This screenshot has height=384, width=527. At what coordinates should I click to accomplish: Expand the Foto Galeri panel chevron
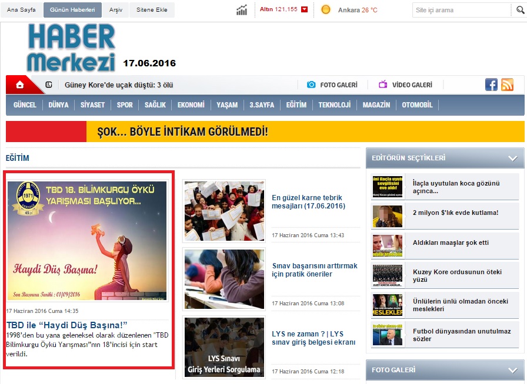[512, 370]
